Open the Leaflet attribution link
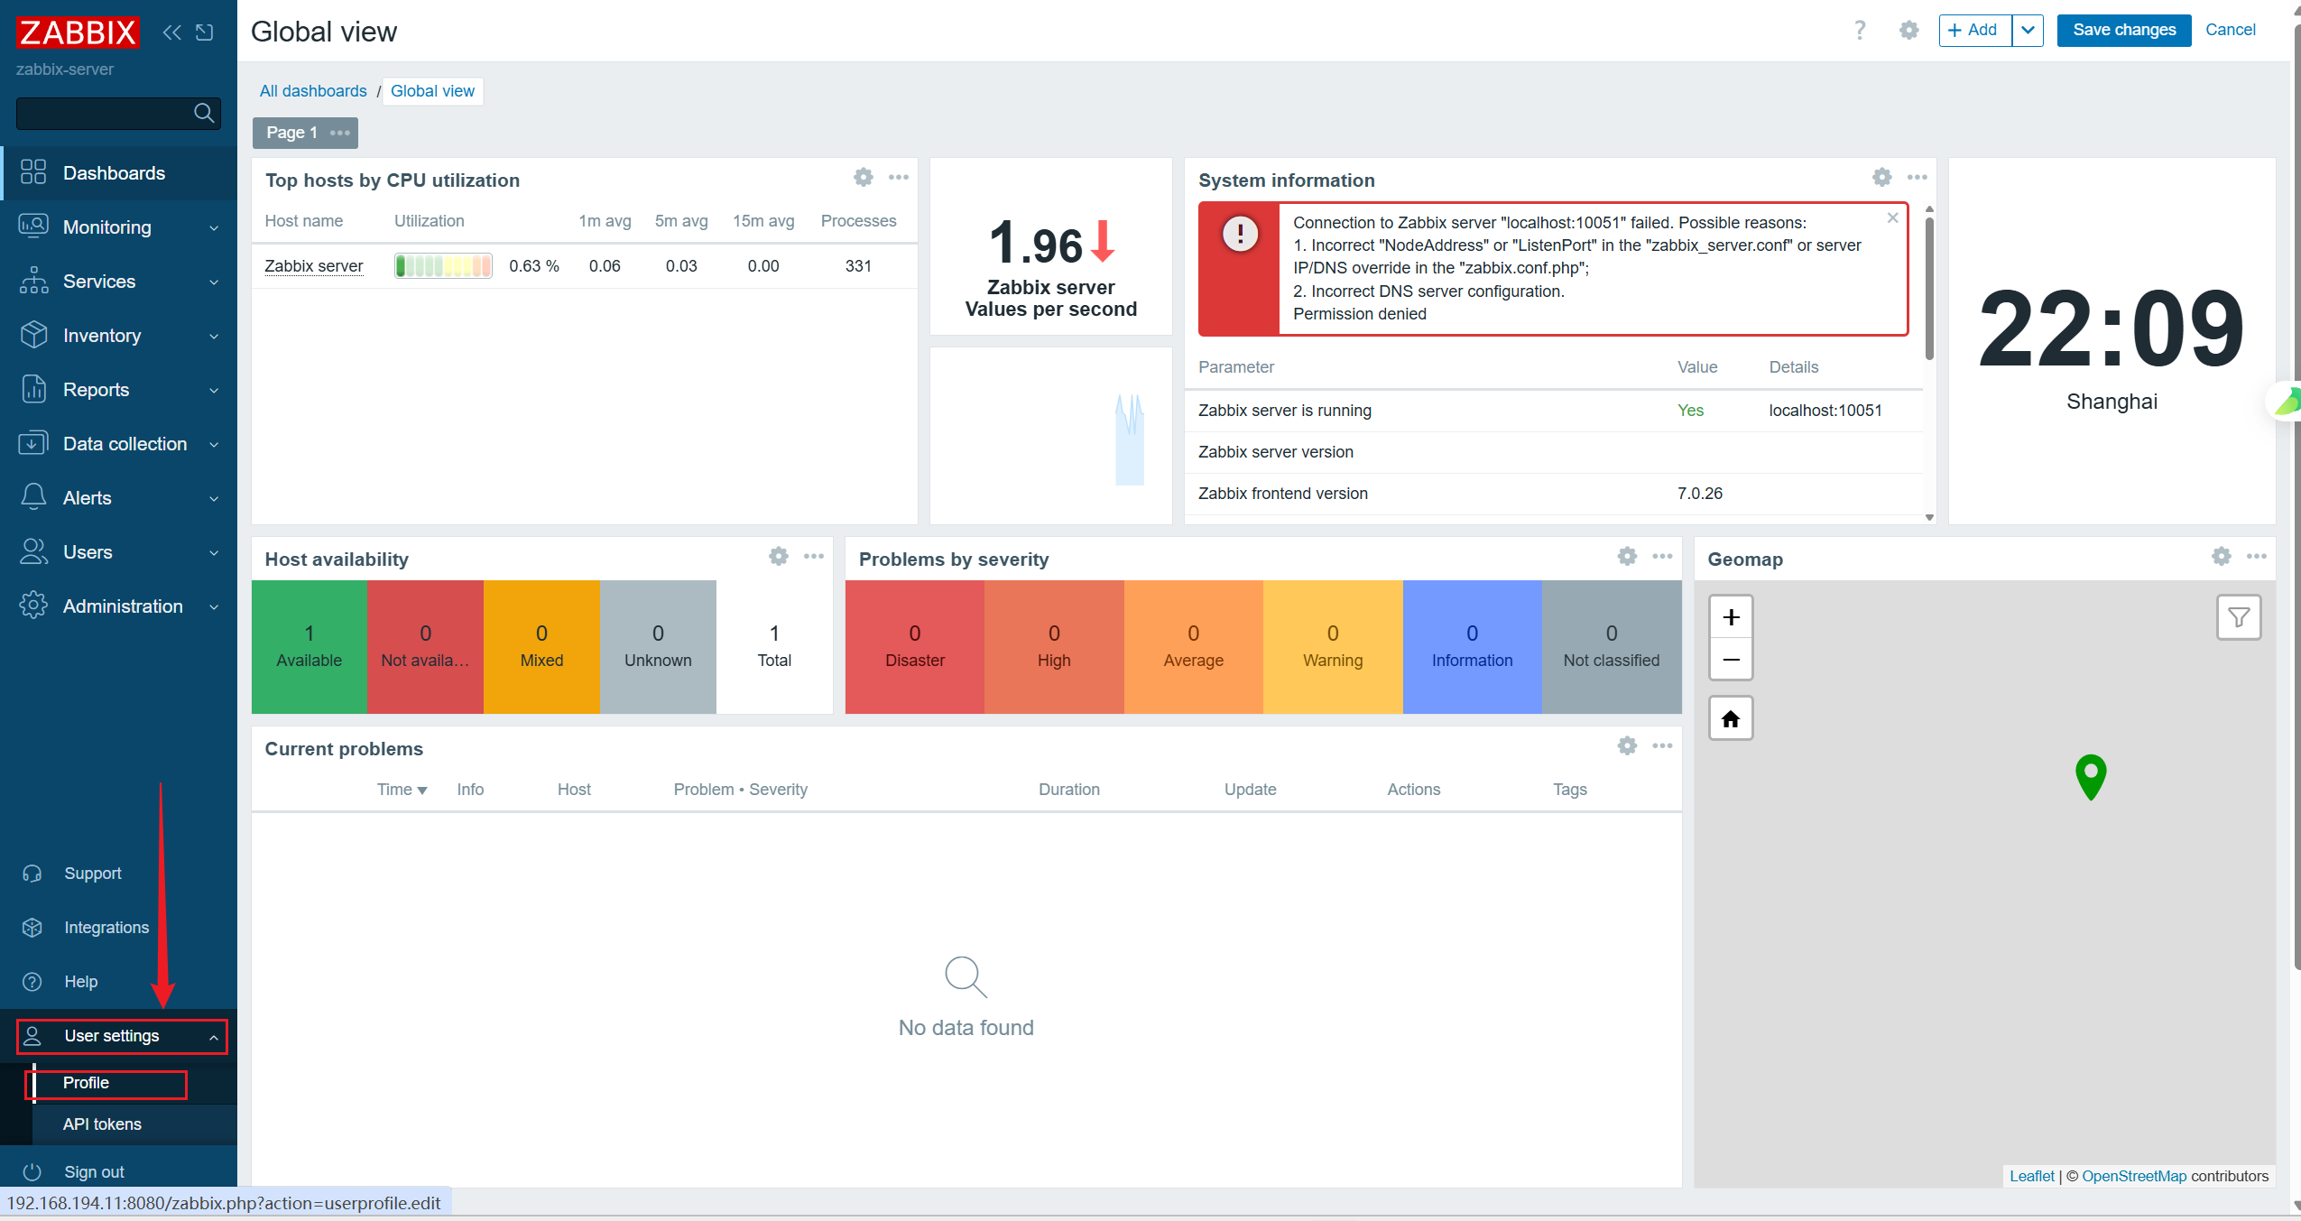The height and width of the screenshot is (1221, 2301). point(2032,1176)
